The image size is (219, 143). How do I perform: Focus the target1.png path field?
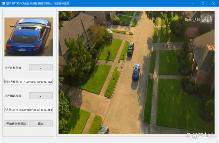(28, 82)
